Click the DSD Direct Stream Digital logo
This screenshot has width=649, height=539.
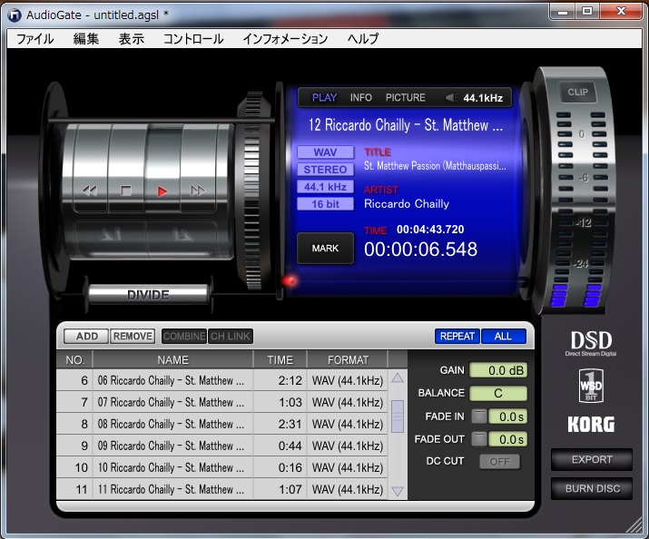point(591,343)
